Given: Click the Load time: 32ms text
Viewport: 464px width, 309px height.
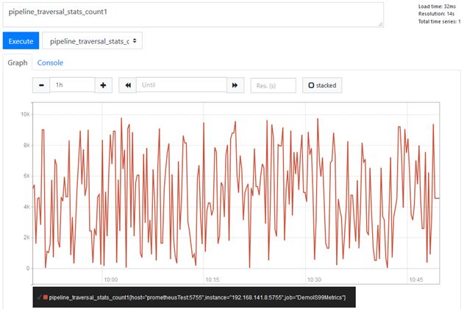Looking at the screenshot, I should click(x=437, y=6).
